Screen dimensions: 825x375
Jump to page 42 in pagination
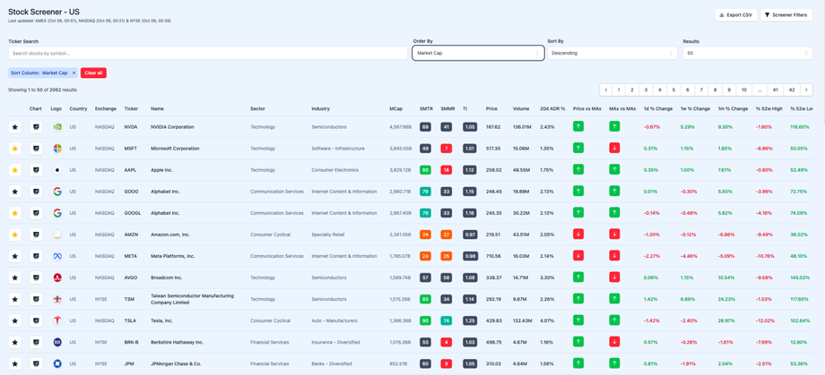point(791,89)
